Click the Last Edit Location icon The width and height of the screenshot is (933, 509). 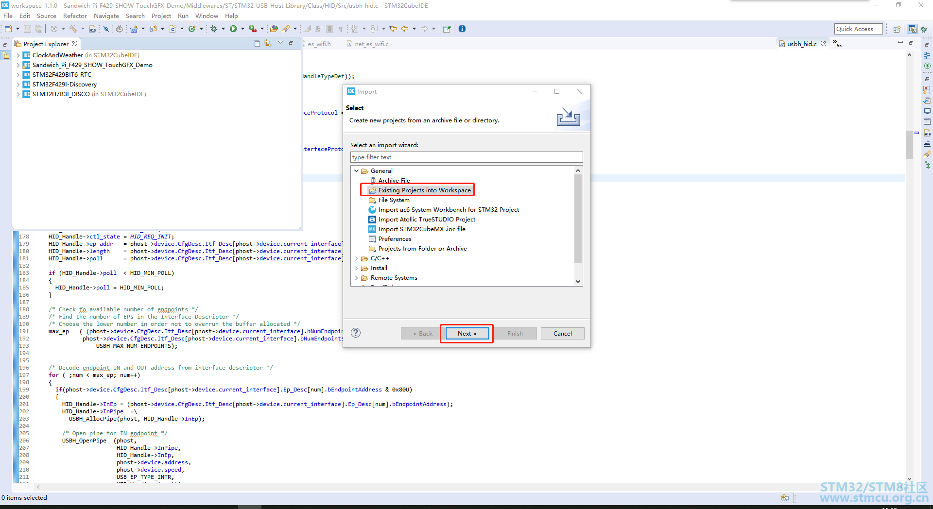point(393,29)
